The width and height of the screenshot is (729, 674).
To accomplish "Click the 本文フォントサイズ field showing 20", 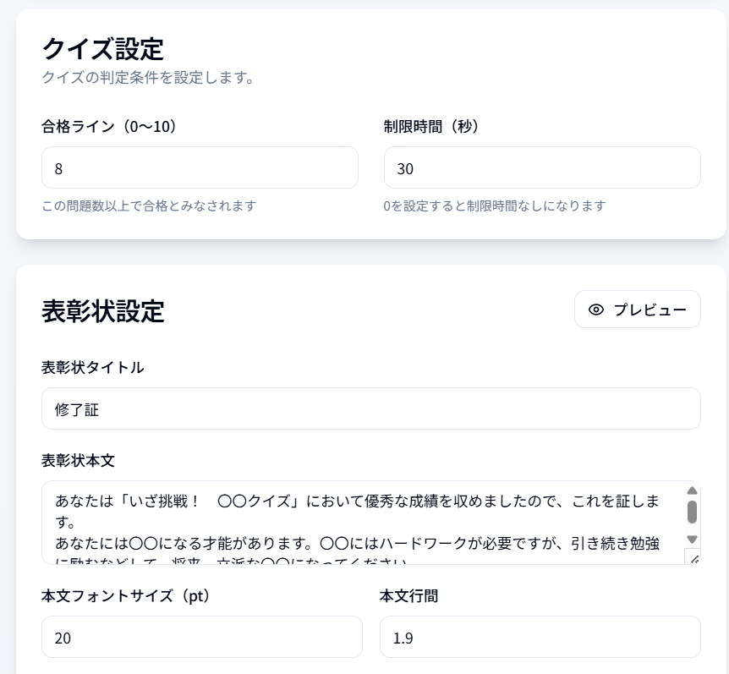I will click(x=202, y=638).
